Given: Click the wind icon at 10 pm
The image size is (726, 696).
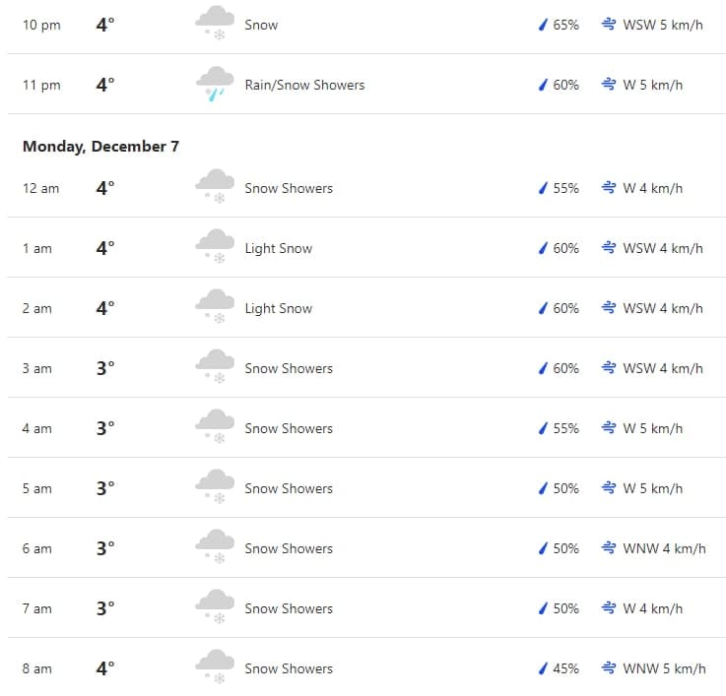Looking at the screenshot, I should pyautogui.click(x=609, y=24).
